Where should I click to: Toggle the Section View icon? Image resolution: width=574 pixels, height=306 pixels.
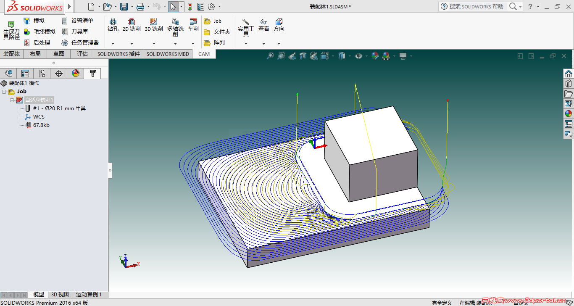point(303,56)
